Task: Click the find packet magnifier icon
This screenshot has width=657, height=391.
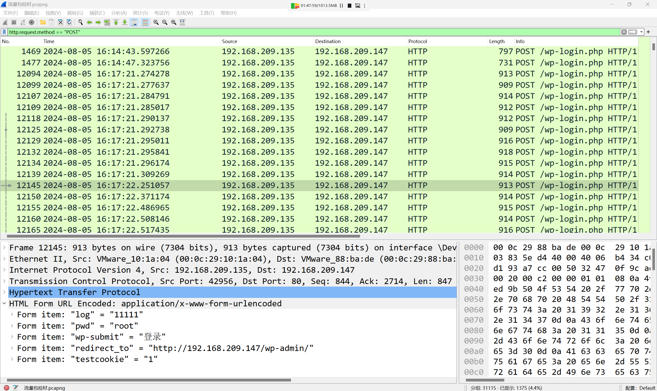Action: point(80,22)
